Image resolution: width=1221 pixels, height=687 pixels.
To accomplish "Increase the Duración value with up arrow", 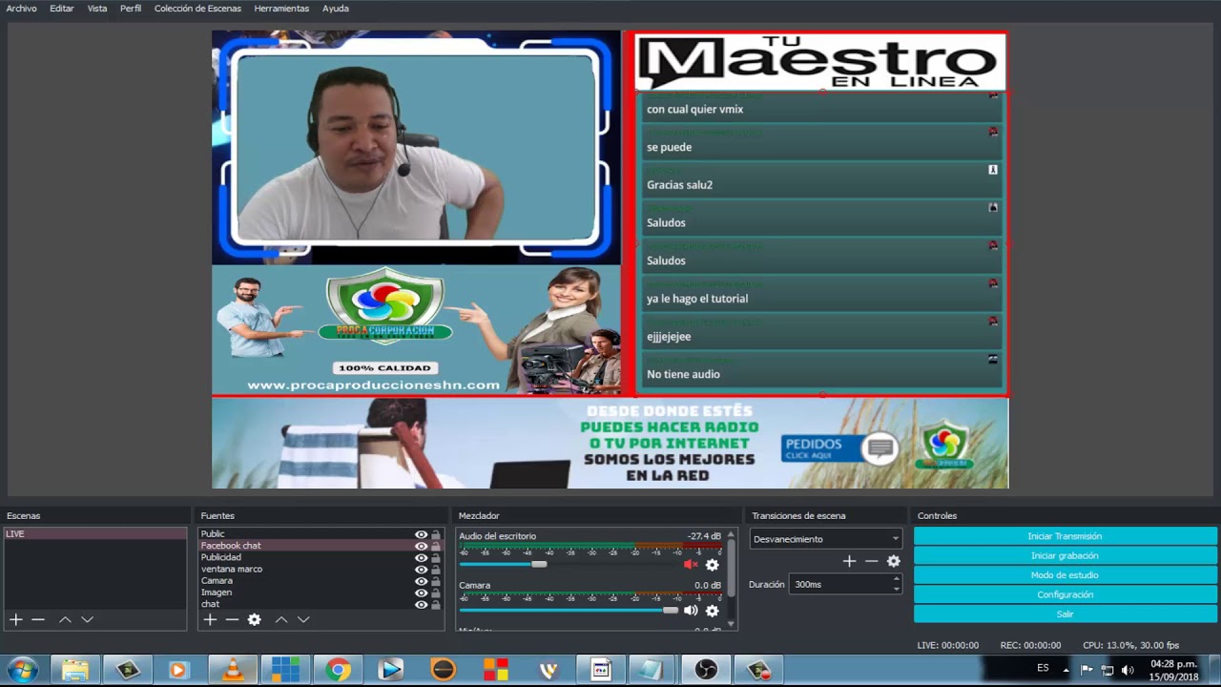I will point(896,580).
